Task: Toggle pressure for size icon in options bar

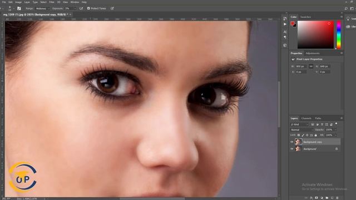Action: pyautogui.click(x=112, y=8)
